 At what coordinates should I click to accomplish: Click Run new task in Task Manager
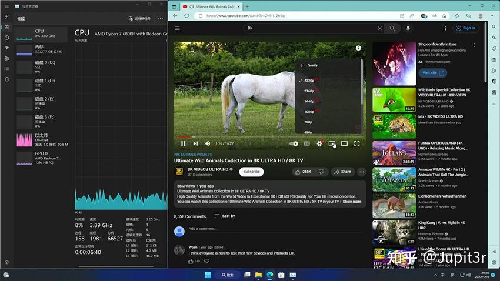point(139,18)
